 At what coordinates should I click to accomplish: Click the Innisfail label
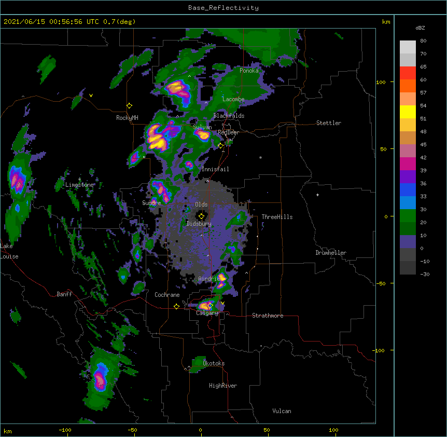click(x=215, y=169)
